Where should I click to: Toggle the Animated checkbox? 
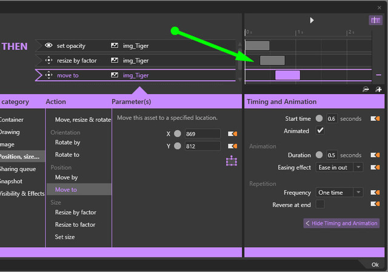tap(320, 131)
